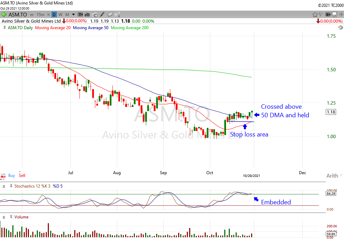
Task: Close the Stochastics pane with its x
Action: (4, 187)
